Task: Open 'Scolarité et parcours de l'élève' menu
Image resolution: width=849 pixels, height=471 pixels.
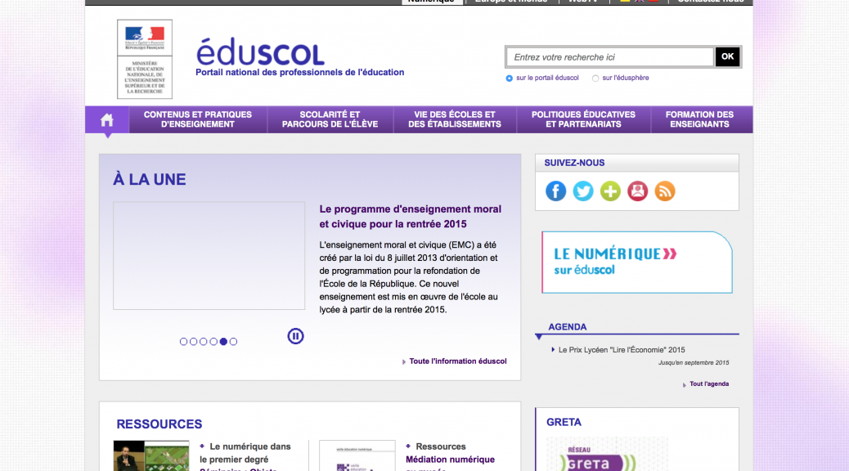Action: (x=330, y=119)
